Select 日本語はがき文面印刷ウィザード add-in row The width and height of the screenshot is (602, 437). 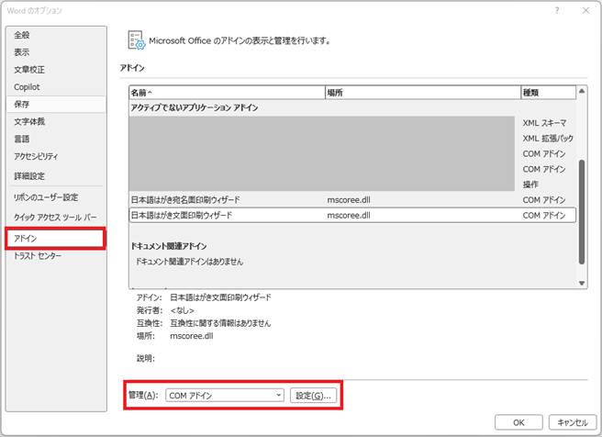coord(352,216)
